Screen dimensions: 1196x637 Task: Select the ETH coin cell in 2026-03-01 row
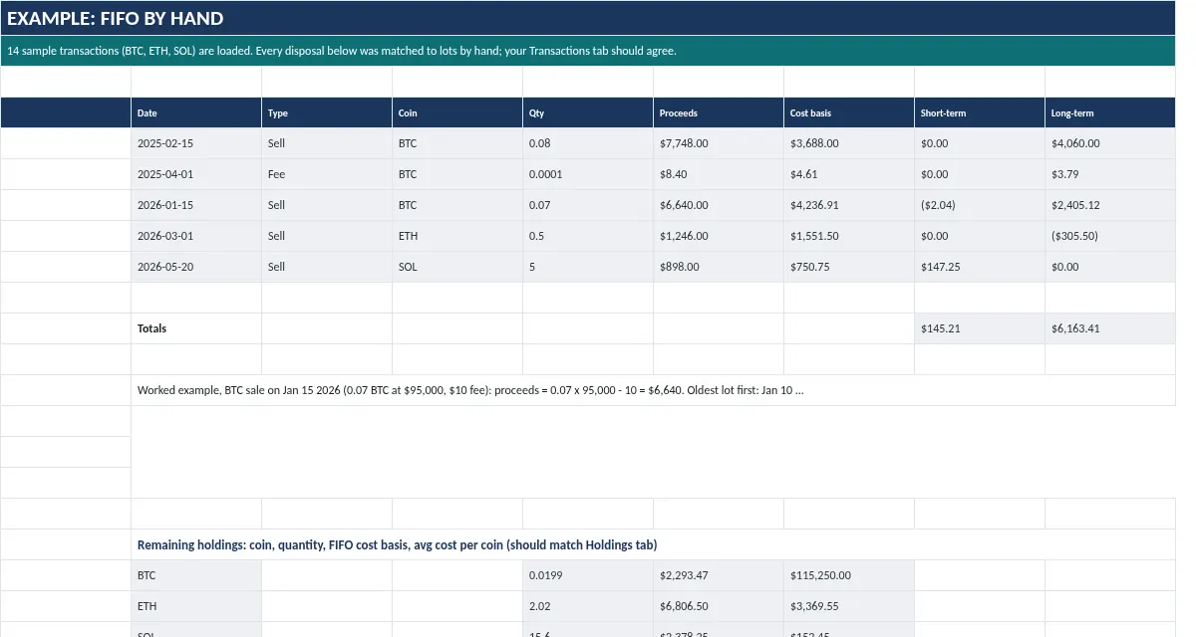457,236
